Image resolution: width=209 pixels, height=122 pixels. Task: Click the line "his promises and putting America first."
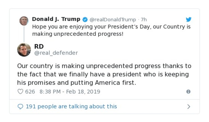[x=77, y=83]
